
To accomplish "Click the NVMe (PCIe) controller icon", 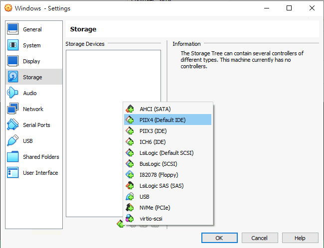I will click(130, 208).
